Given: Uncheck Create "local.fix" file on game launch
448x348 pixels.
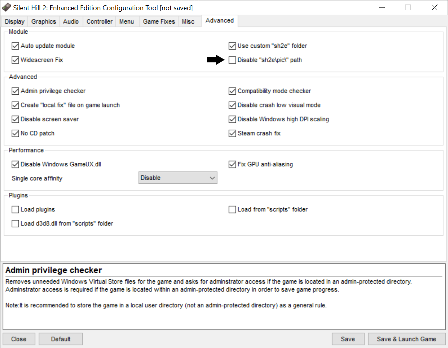Looking at the screenshot, I should tap(15, 105).
